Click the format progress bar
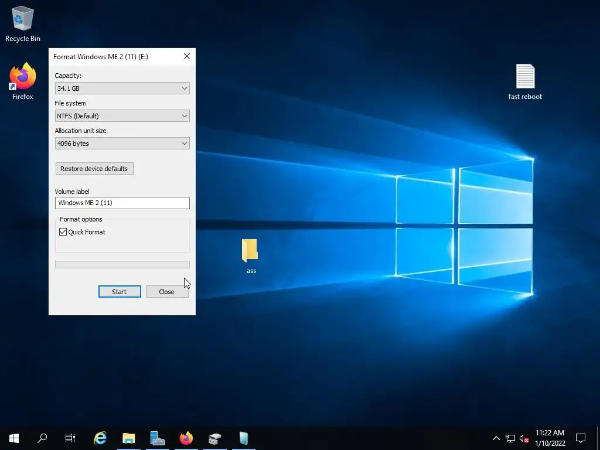600x450 pixels. [x=122, y=264]
